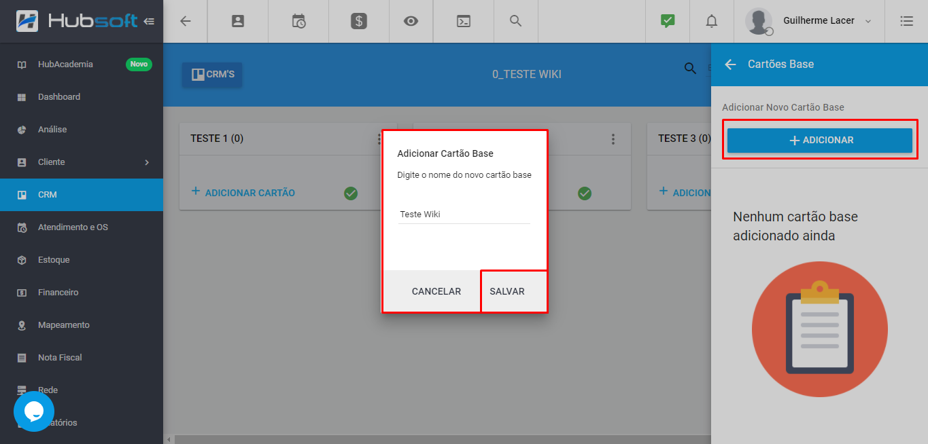Open HubAcademia in sidebar
928x444 pixels.
click(82, 64)
